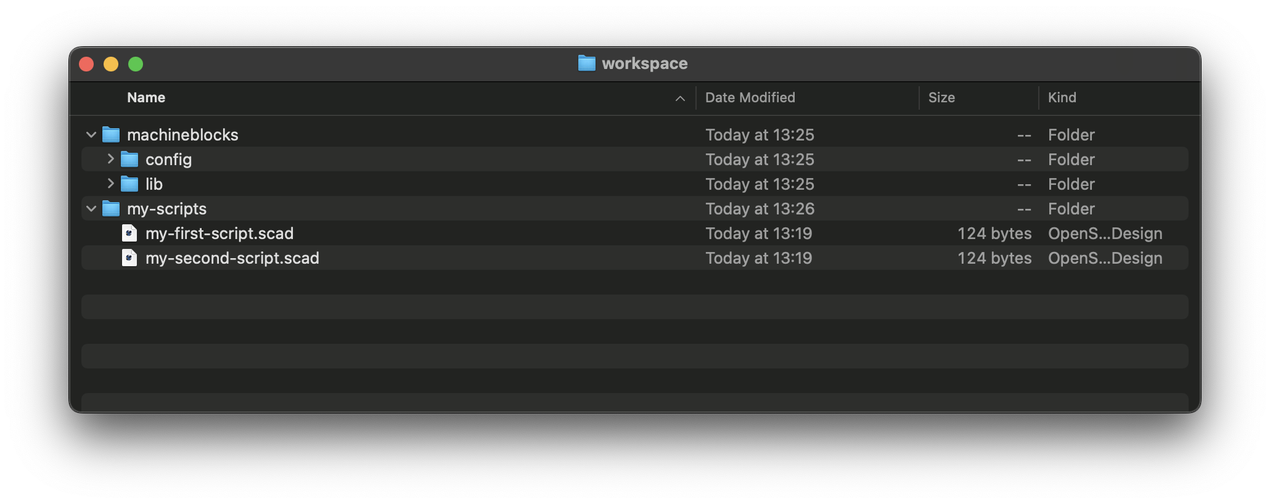Viewport: 1270px width, 504px height.
Task: Collapse the machineblocks folder
Action: click(x=91, y=134)
